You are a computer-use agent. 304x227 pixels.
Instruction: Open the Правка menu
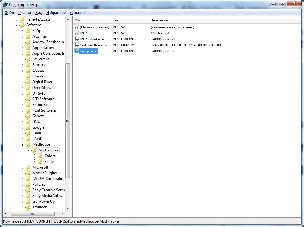25,13
